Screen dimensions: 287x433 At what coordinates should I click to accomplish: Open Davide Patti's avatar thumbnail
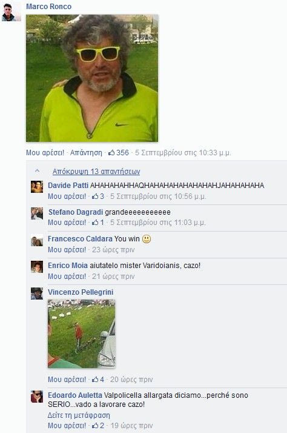tap(37, 187)
